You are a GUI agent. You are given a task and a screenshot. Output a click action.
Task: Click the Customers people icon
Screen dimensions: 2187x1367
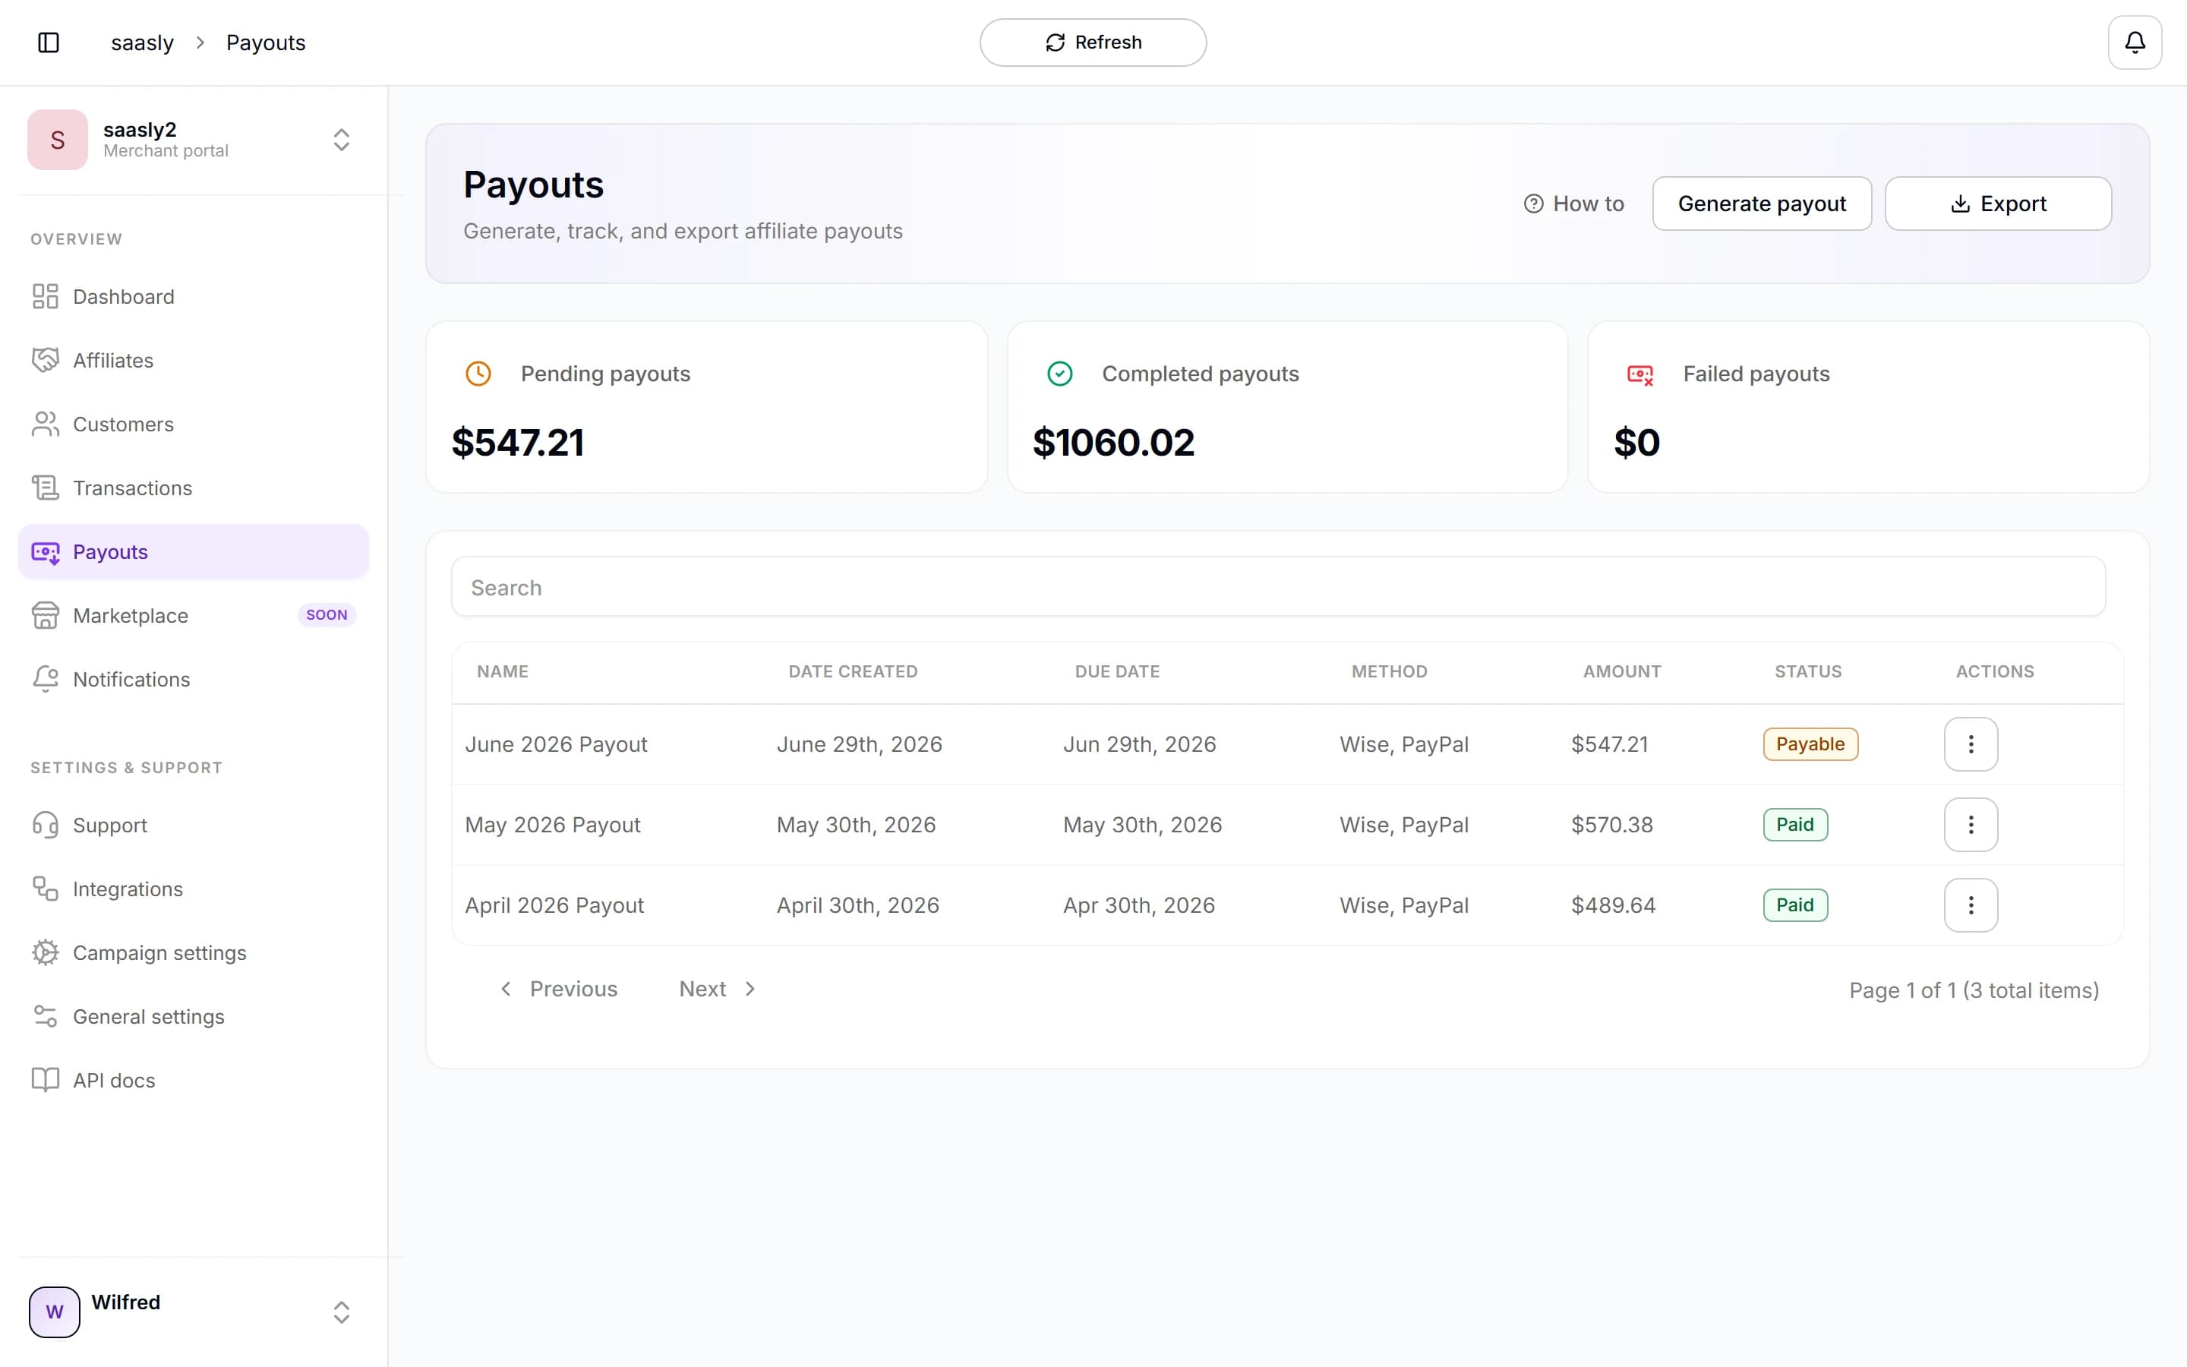[46, 424]
